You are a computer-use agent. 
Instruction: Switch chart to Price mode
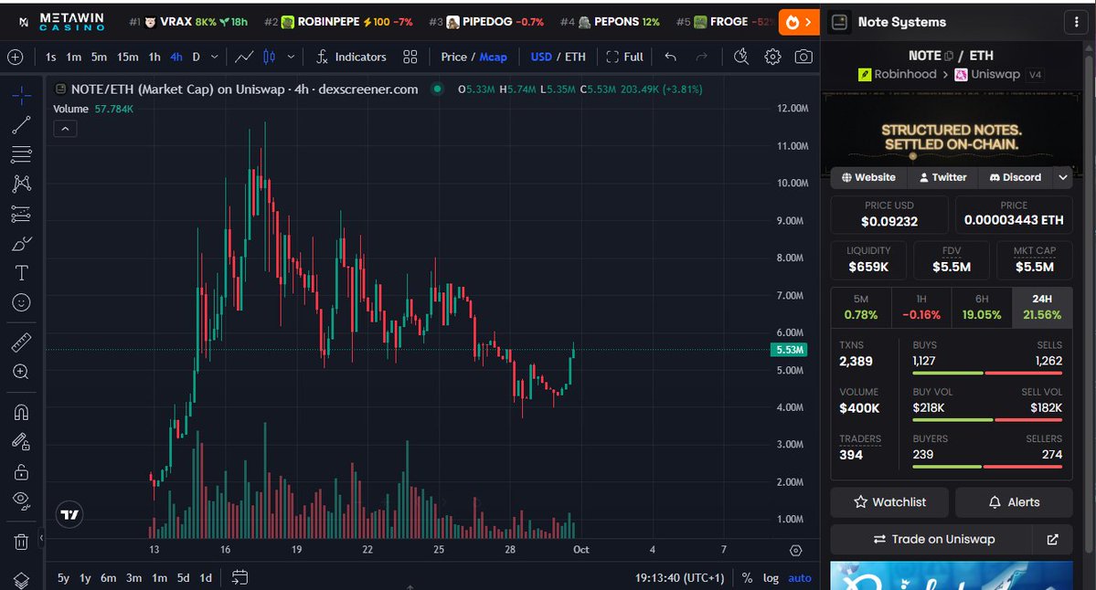[453, 58]
